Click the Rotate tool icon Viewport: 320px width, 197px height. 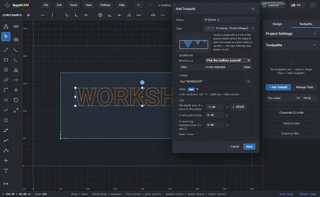coord(16,100)
